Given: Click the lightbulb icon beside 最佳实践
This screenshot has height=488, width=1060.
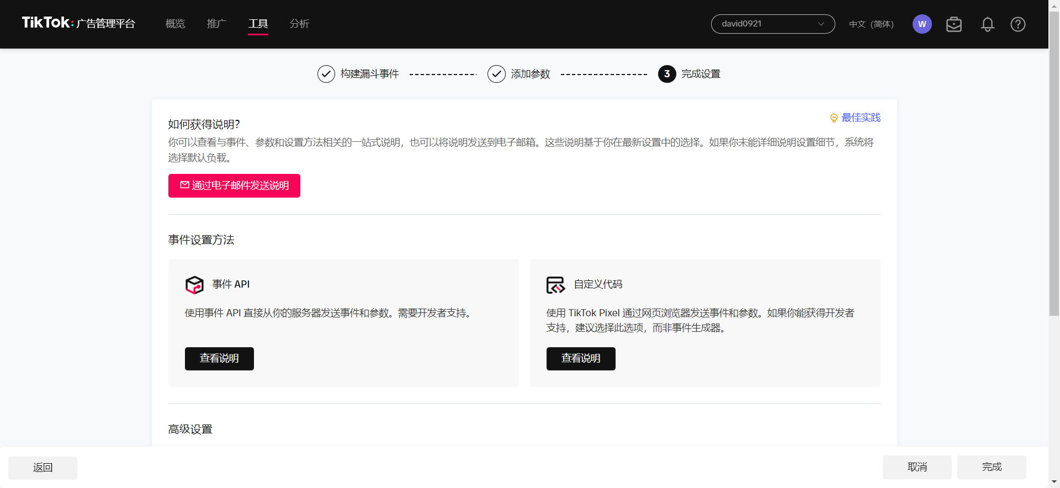Looking at the screenshot, I should pyautogui.click(x=834, y=118).
